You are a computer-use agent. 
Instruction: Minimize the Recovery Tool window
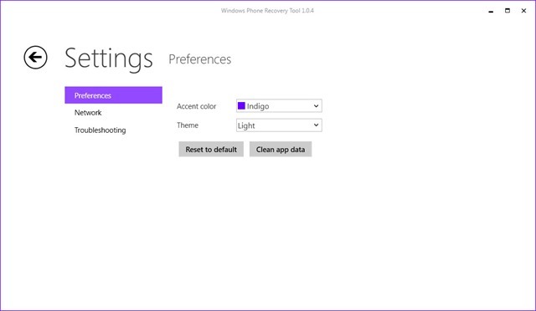[x=491, y=11]
